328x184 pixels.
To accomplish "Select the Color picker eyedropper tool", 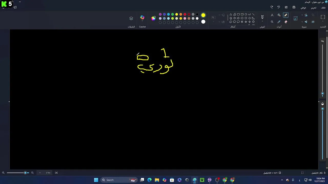I will point(279,22).
